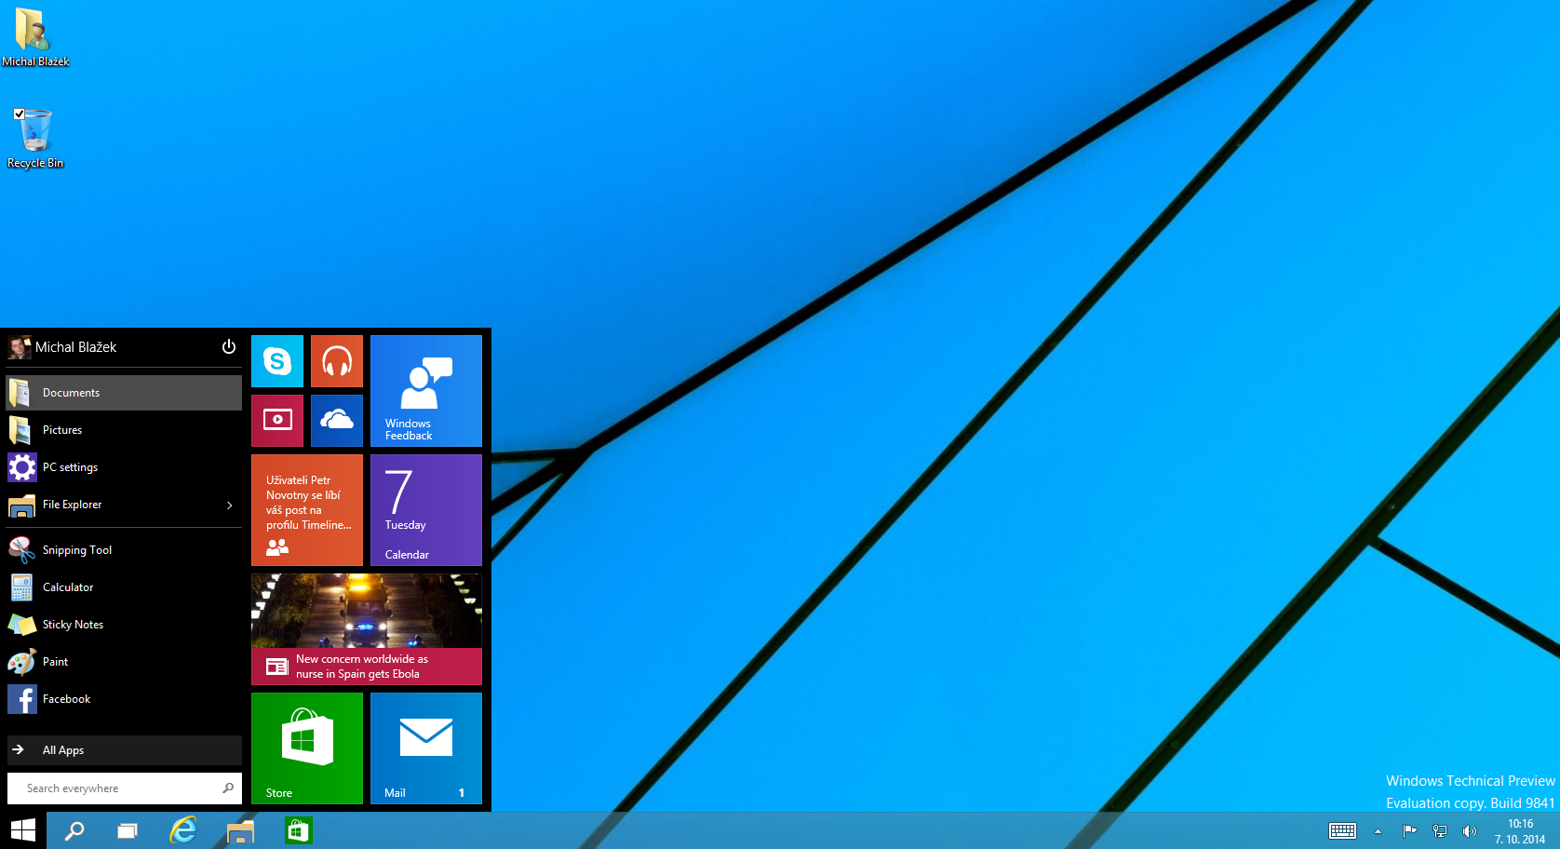Open Documents from the Start menu
This screenshot has width=1560, height=849.
point(124,393)
